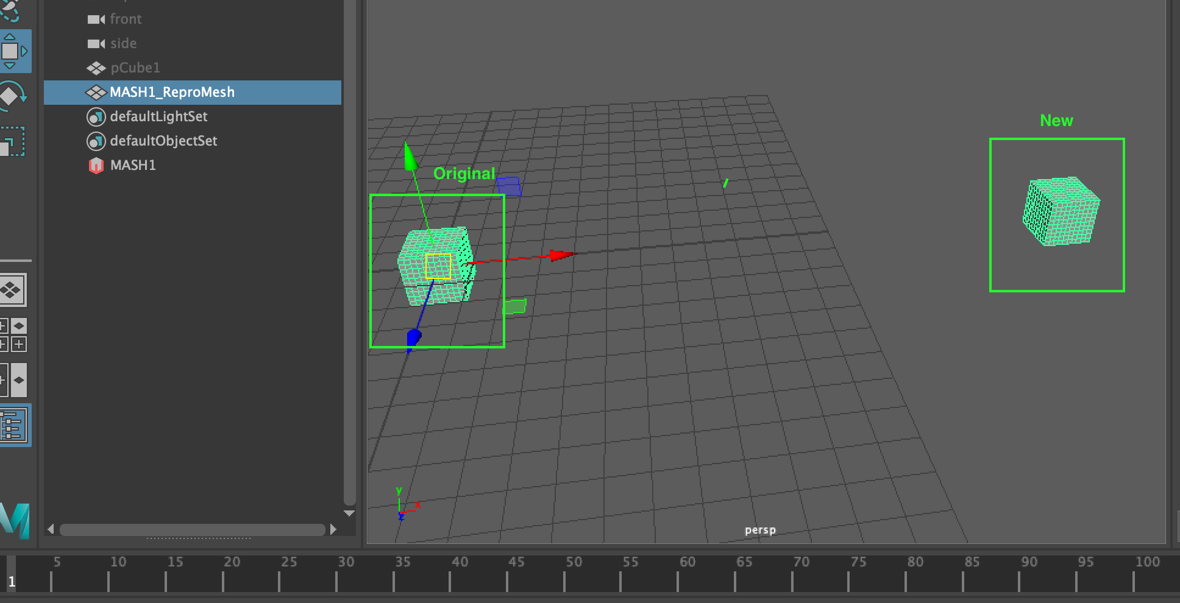Click the Maya logo in the lower-left corner

(x=12, y=521)
